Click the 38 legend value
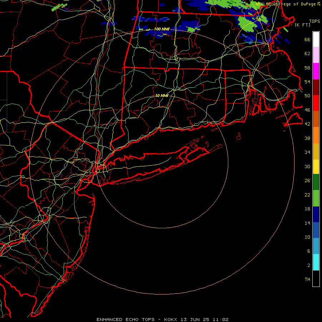Image resolution: width=322 pixels, height=322 pixels. (307, 138)
